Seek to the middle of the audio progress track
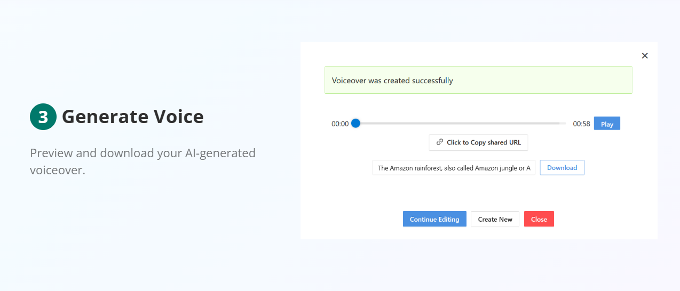680x291 pixels. [x=461, y=124]
